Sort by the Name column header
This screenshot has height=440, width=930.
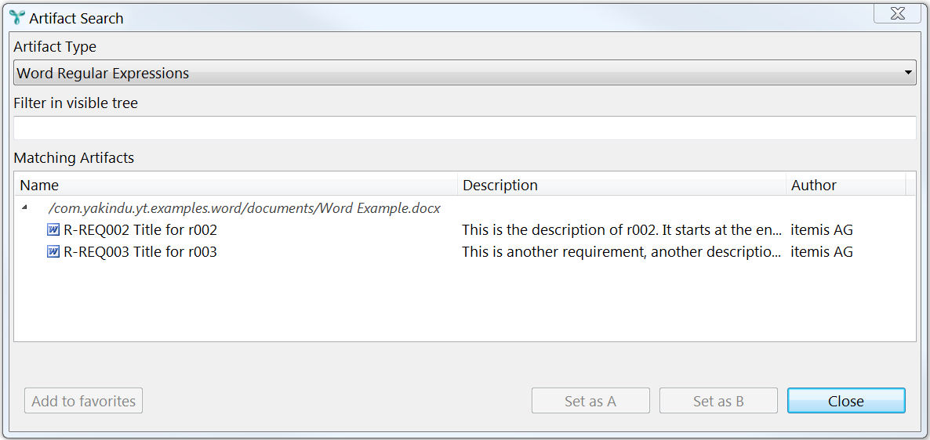237,186
